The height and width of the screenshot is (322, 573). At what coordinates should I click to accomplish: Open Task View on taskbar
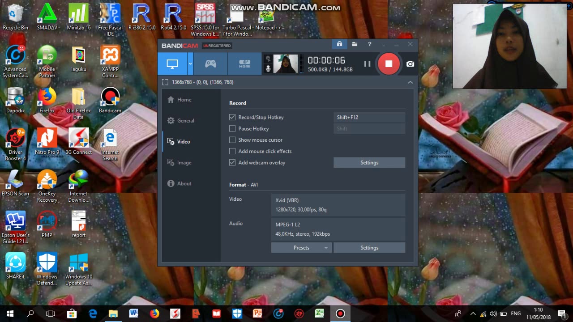(x=51, y=314)
